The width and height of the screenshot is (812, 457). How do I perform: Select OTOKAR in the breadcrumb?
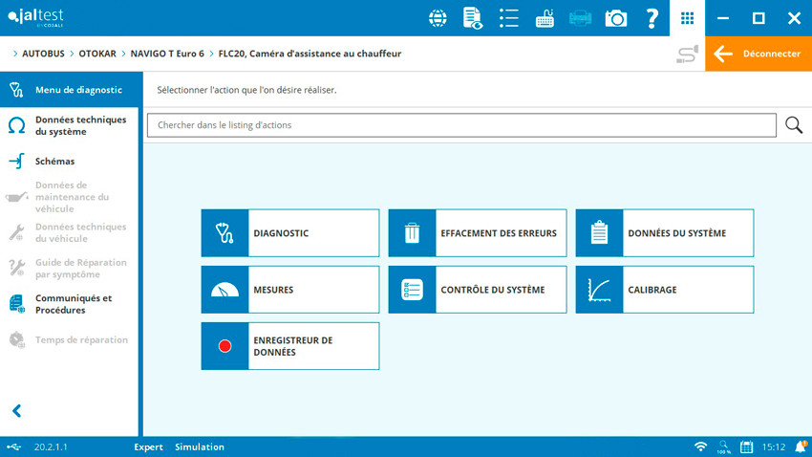click(x=97, y=54)
